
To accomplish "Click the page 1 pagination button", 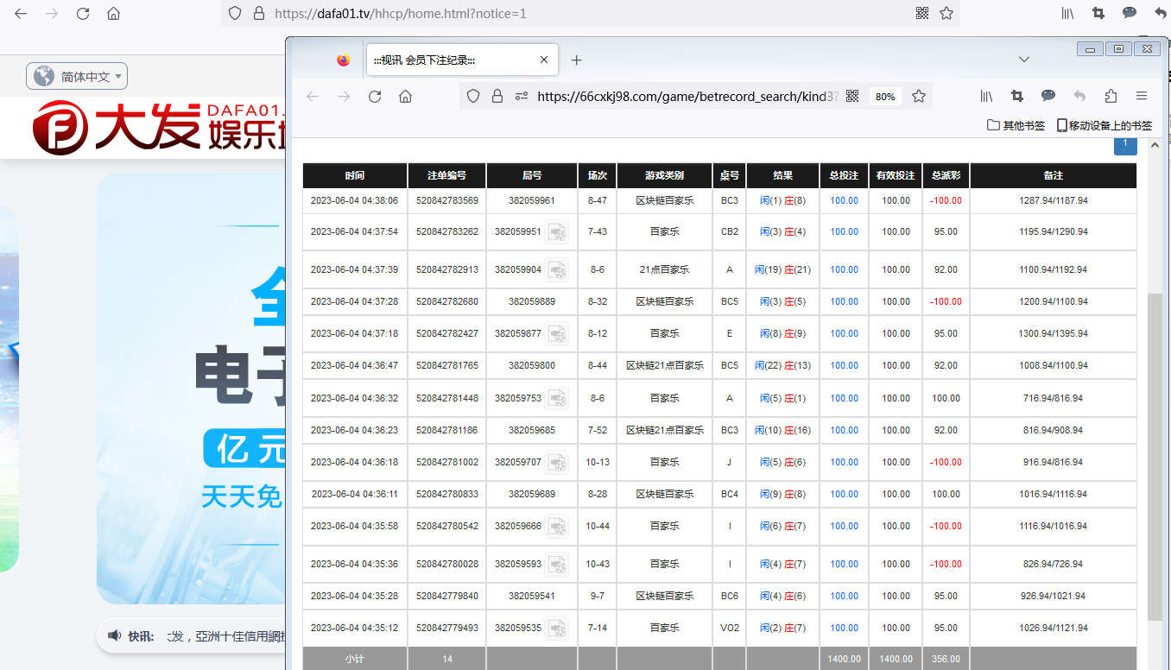I will [x=1125, y=144].
